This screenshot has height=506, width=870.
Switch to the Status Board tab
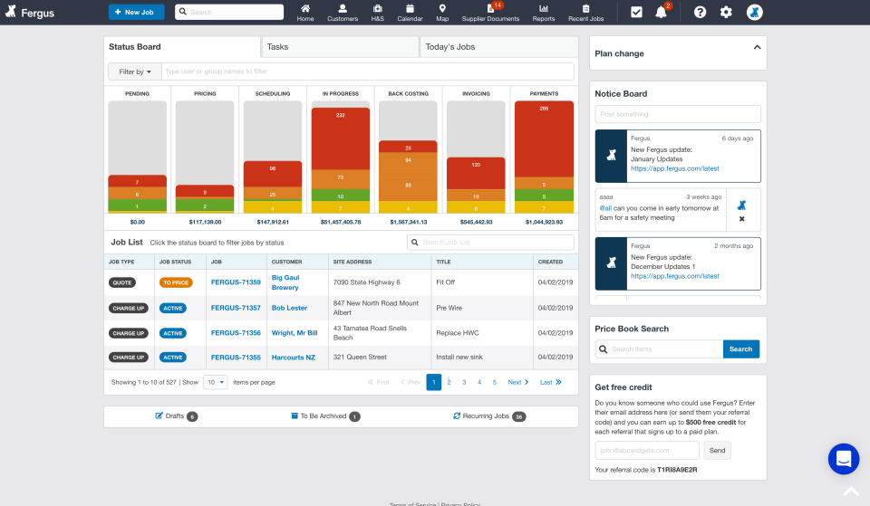[182, 47]
